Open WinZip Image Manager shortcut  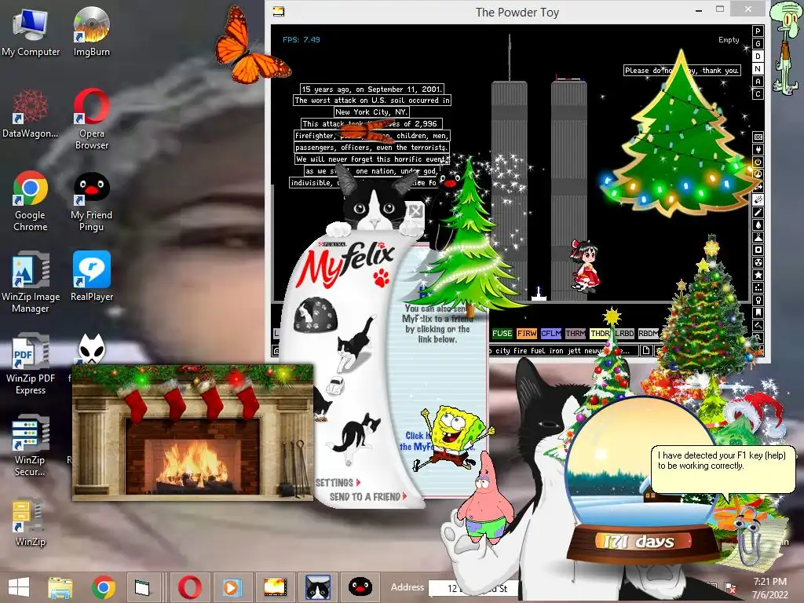click(x=31, y=282)
